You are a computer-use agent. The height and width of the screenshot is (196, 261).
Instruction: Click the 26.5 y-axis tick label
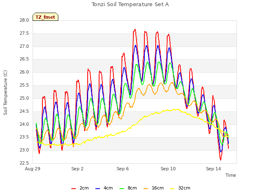pyautogui.click(x=24, y=59)
